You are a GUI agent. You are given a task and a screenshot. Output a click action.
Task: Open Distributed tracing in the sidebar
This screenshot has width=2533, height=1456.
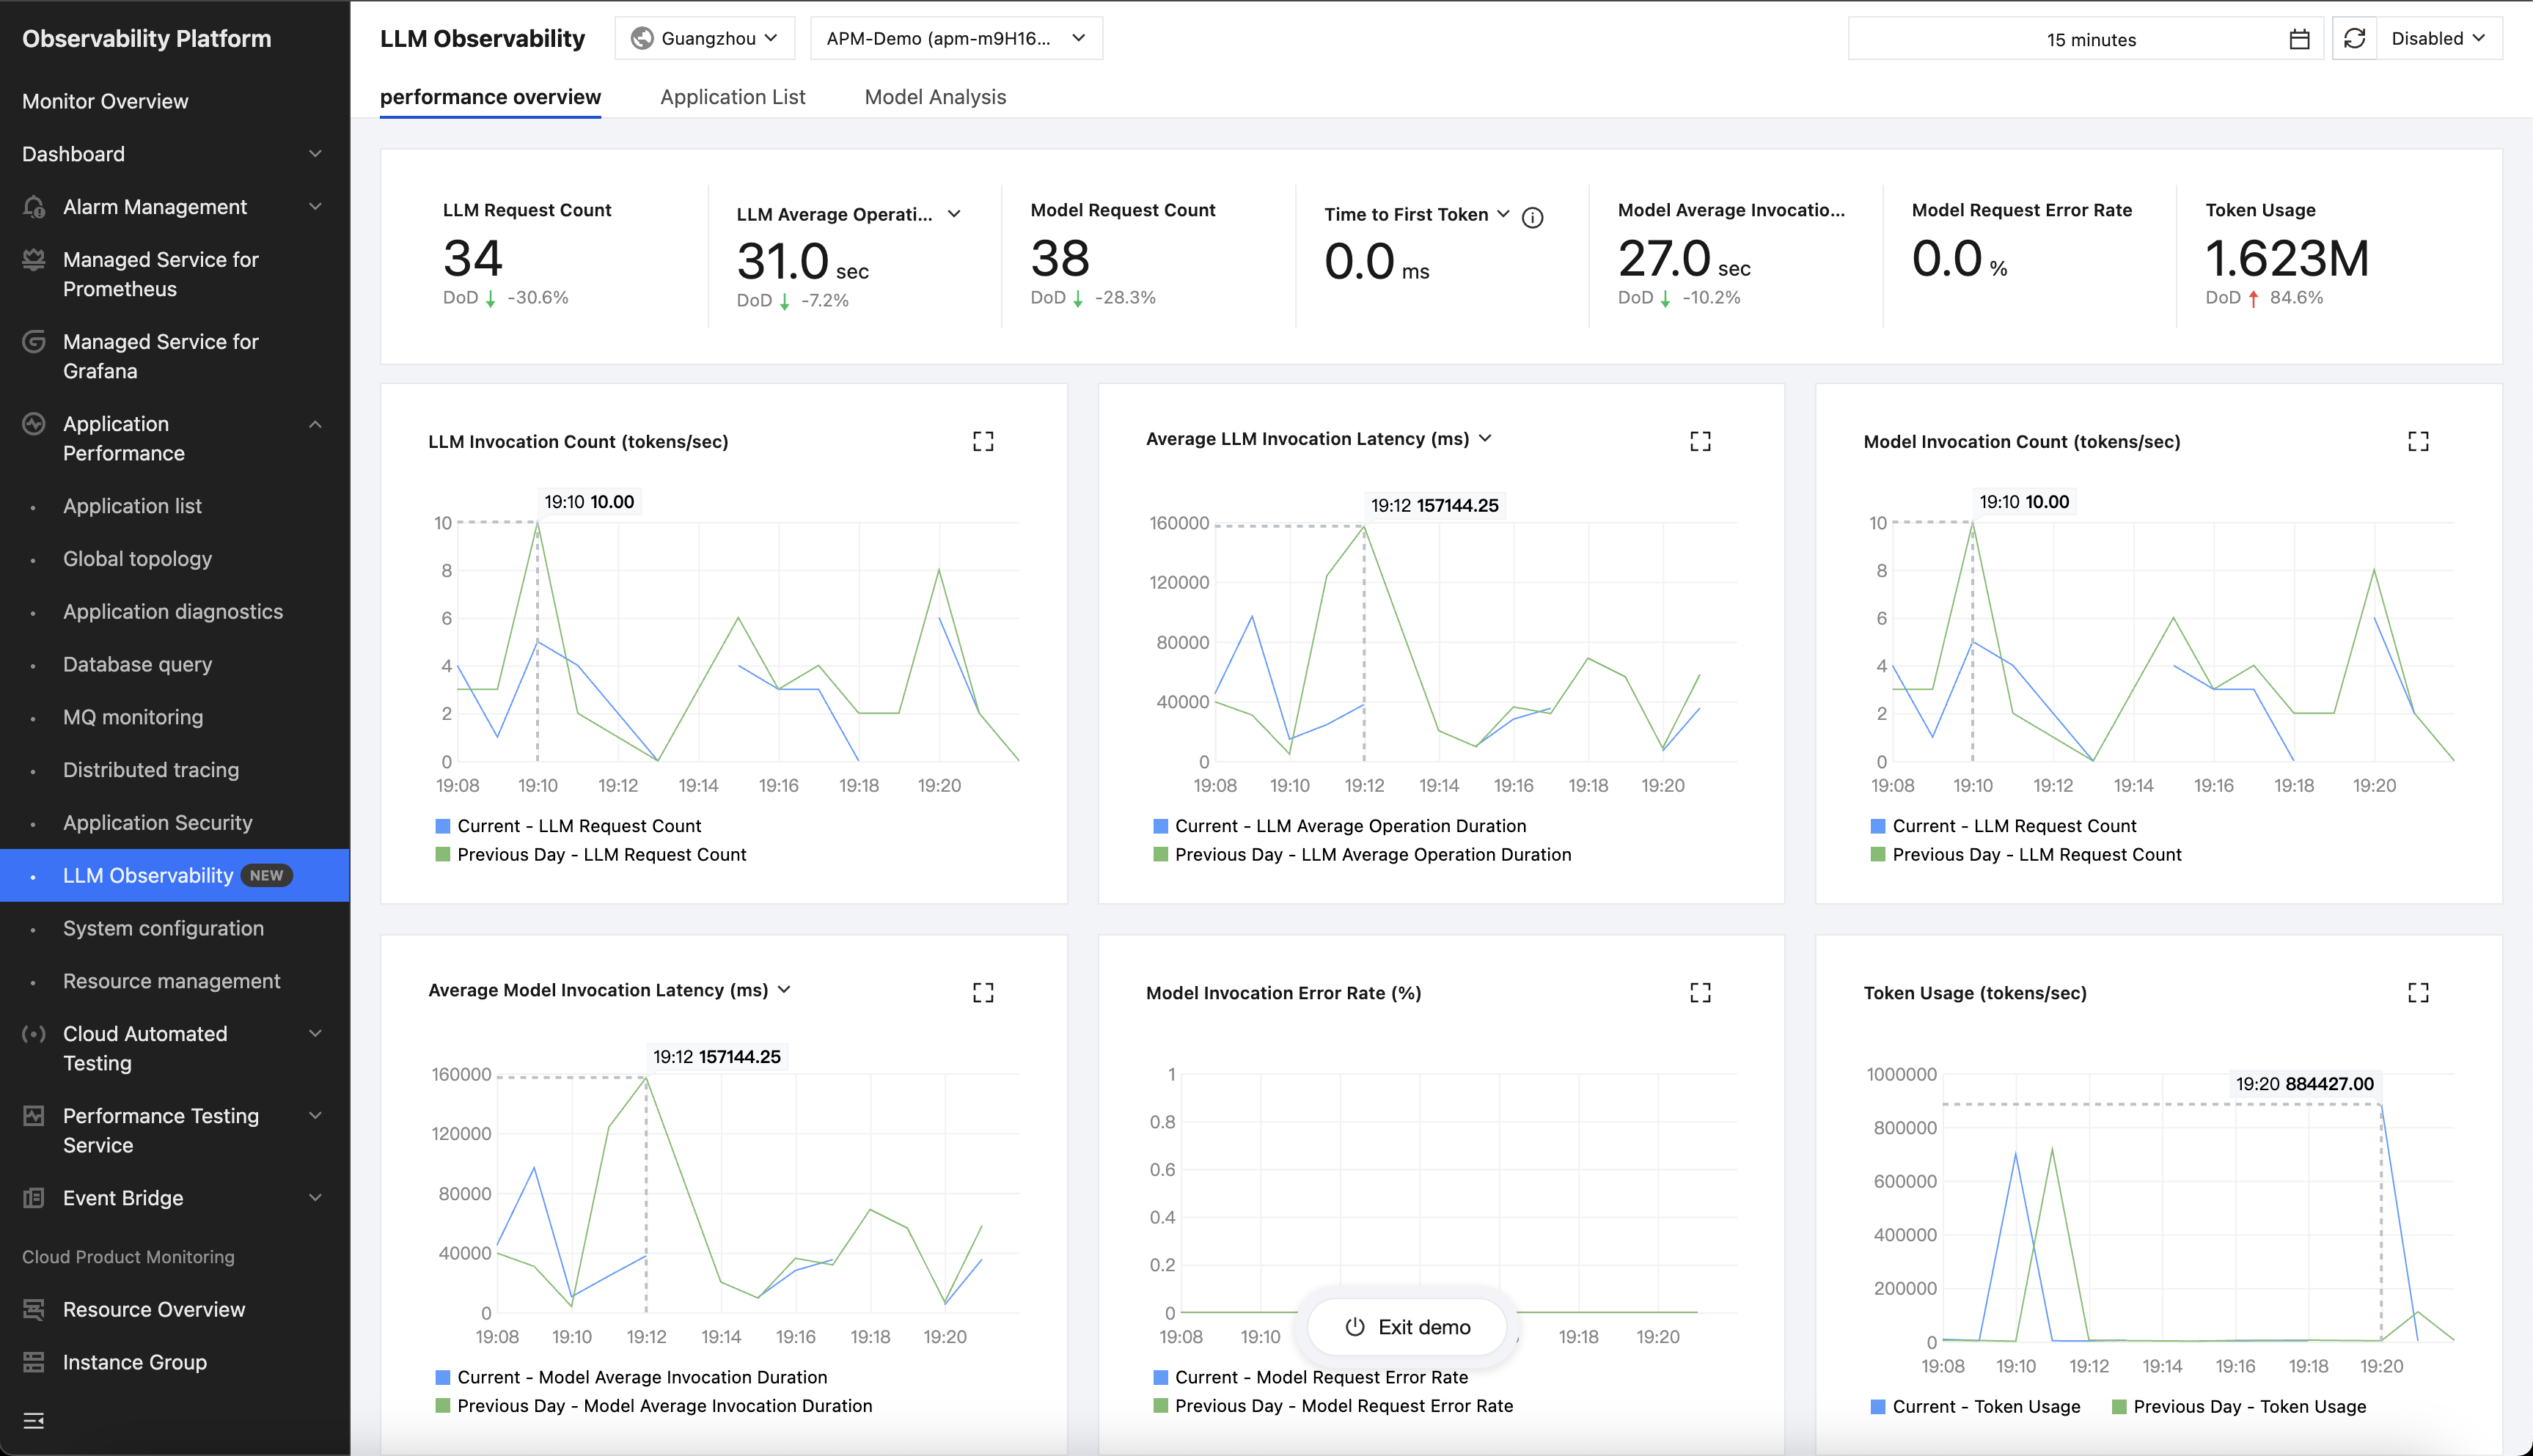pyautogui.click(x=151, y=770)
